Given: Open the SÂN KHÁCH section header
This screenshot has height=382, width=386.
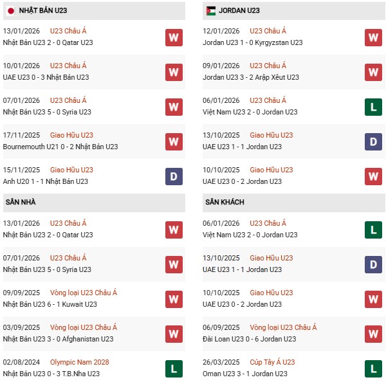Looking at the screenshot, I should 225,202.
